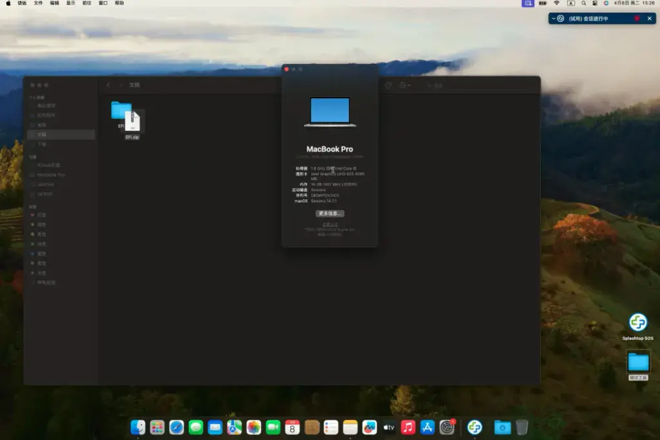Image resolution: width=660 pixels, height=440 pixels.
Task: Open App Store from the Dock
Action: click(x=427, y=427)
